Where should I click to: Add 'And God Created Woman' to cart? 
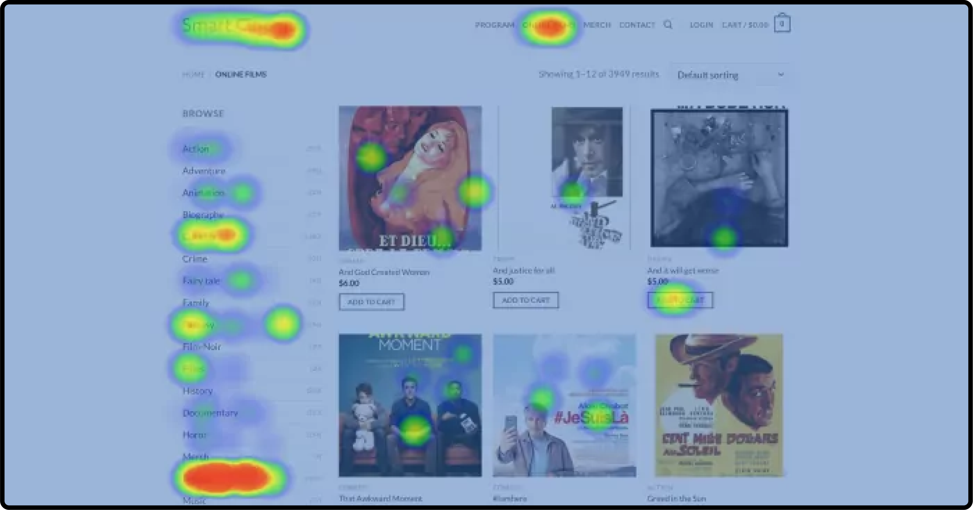coord(371,301)
